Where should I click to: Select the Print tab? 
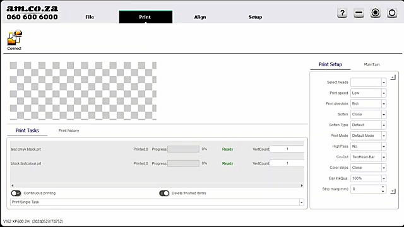(146, 17)
